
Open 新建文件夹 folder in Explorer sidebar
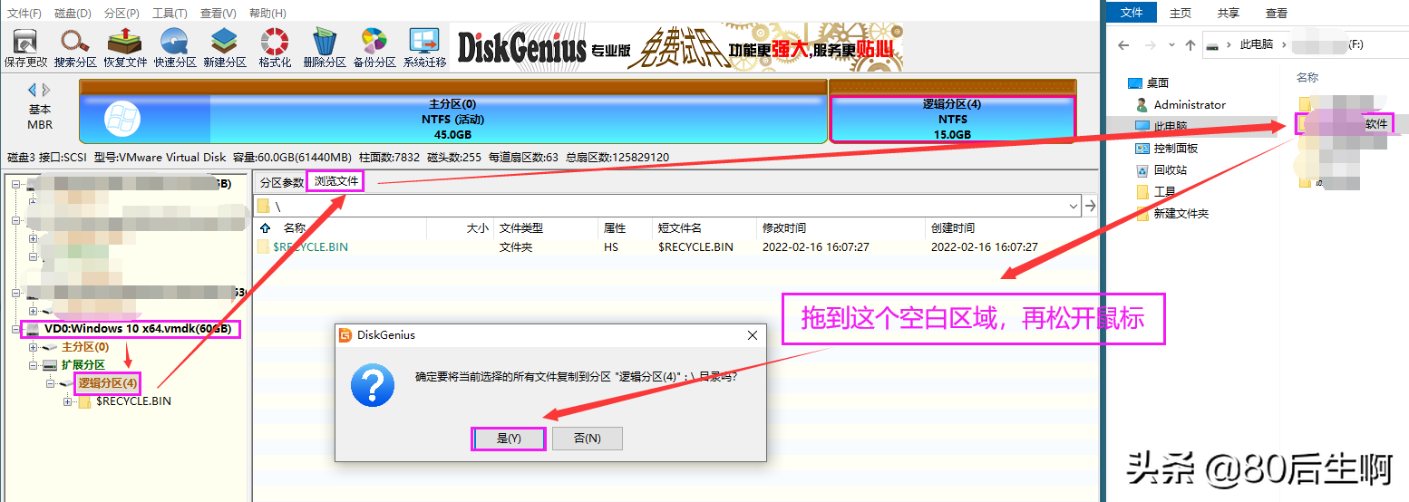pyautogui.click(x=1181, y=213)
